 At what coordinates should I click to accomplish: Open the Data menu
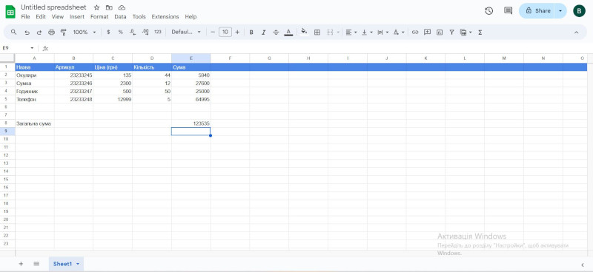[120, 17]
